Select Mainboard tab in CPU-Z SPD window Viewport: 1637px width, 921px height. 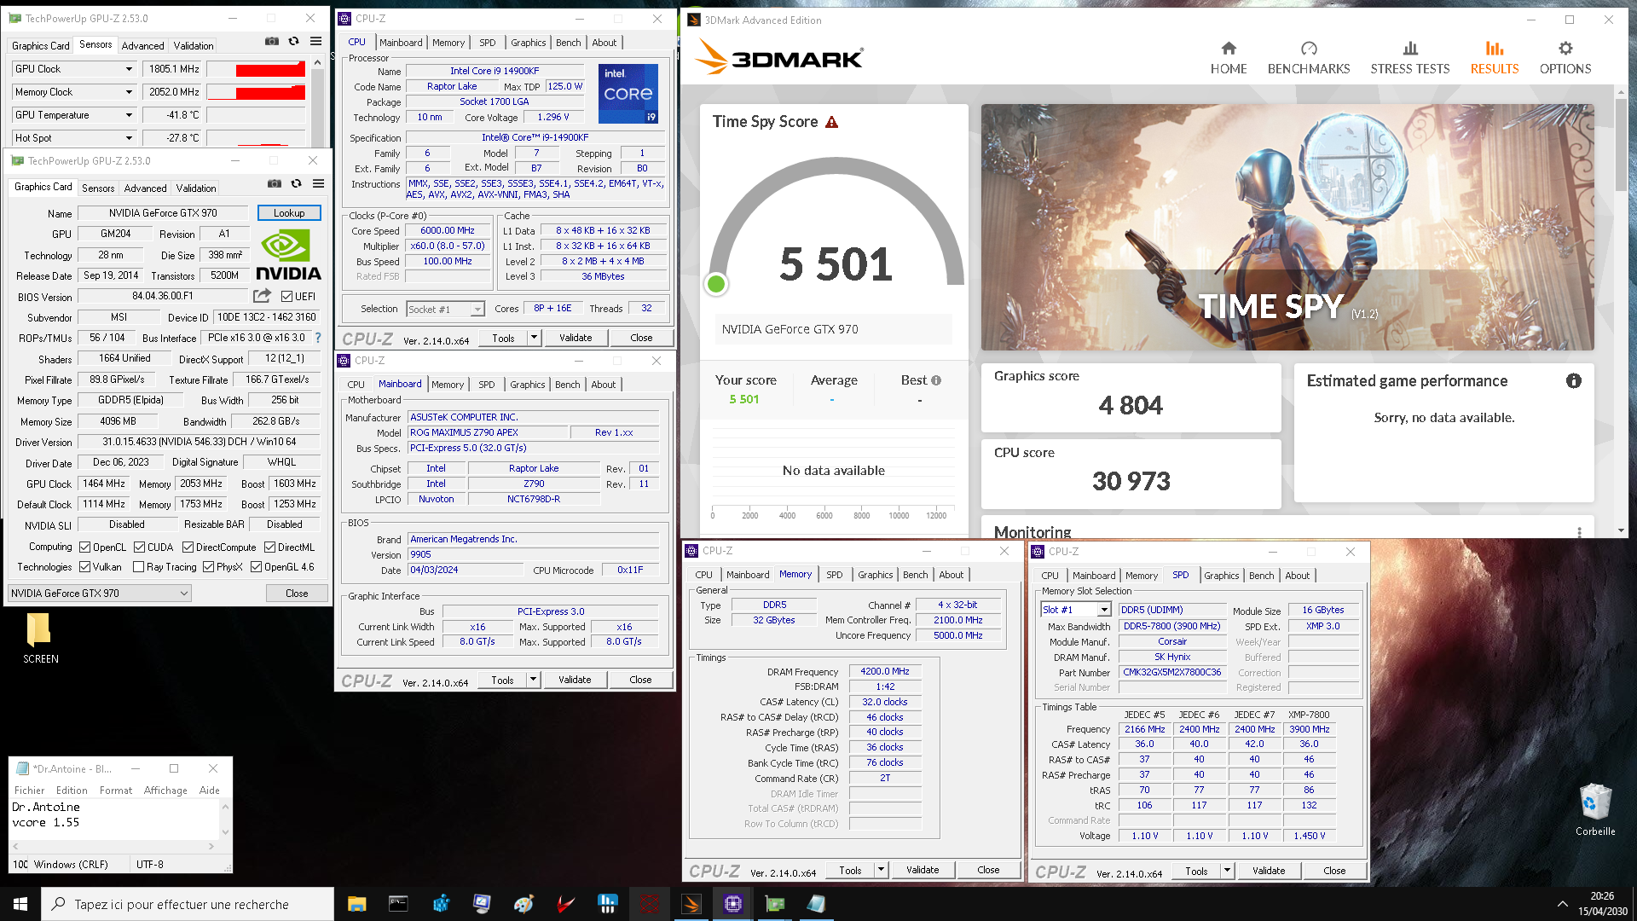(1094, 576)
